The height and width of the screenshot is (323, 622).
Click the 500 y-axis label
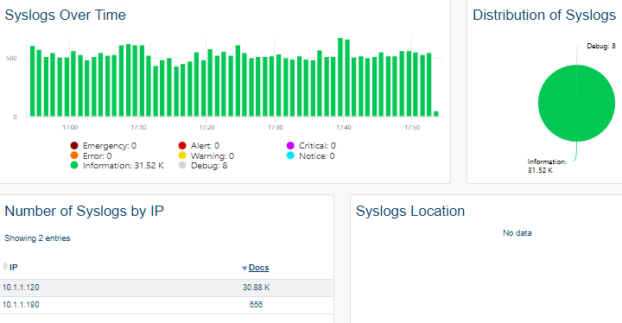pyautogui.click(x=11, y=59)
